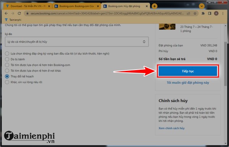The image size is (229, 147).
Task: Click the 'Lý do' field label
Action: point(8,34)
